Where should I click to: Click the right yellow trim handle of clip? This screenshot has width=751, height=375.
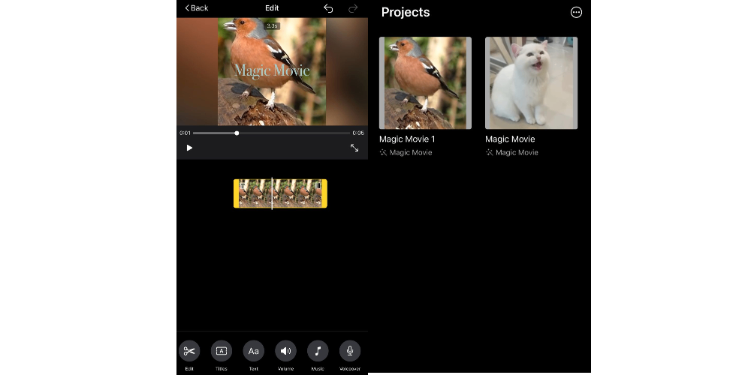click(324, 193)
